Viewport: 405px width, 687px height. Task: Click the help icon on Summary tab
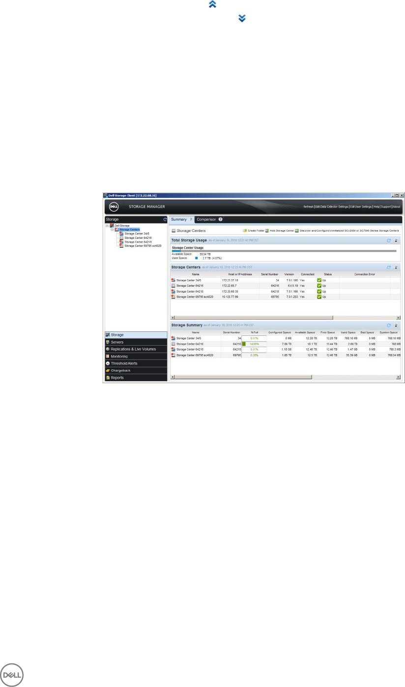(191, 219)
